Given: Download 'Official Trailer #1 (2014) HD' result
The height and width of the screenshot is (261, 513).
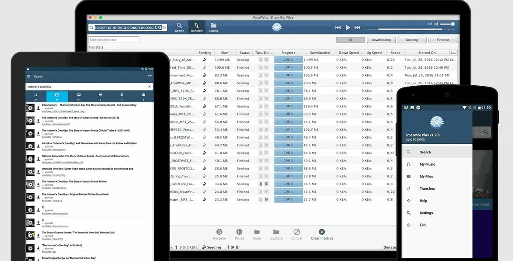Looking at the screenshot, I should coord(38,133).
